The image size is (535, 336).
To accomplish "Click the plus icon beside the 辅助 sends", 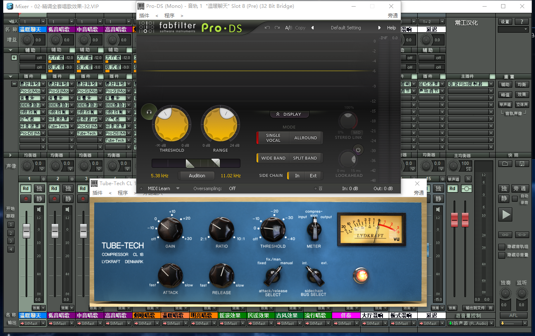I will [x=14, y=57].
